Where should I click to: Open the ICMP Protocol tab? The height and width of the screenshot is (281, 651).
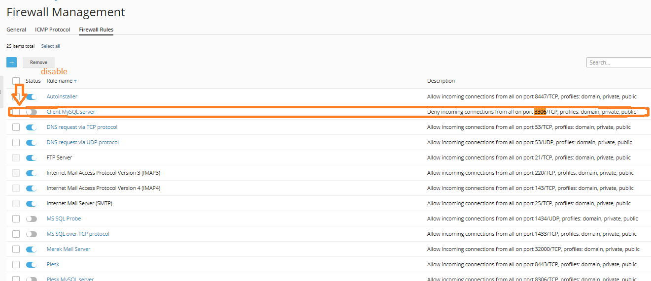(52, 30)
